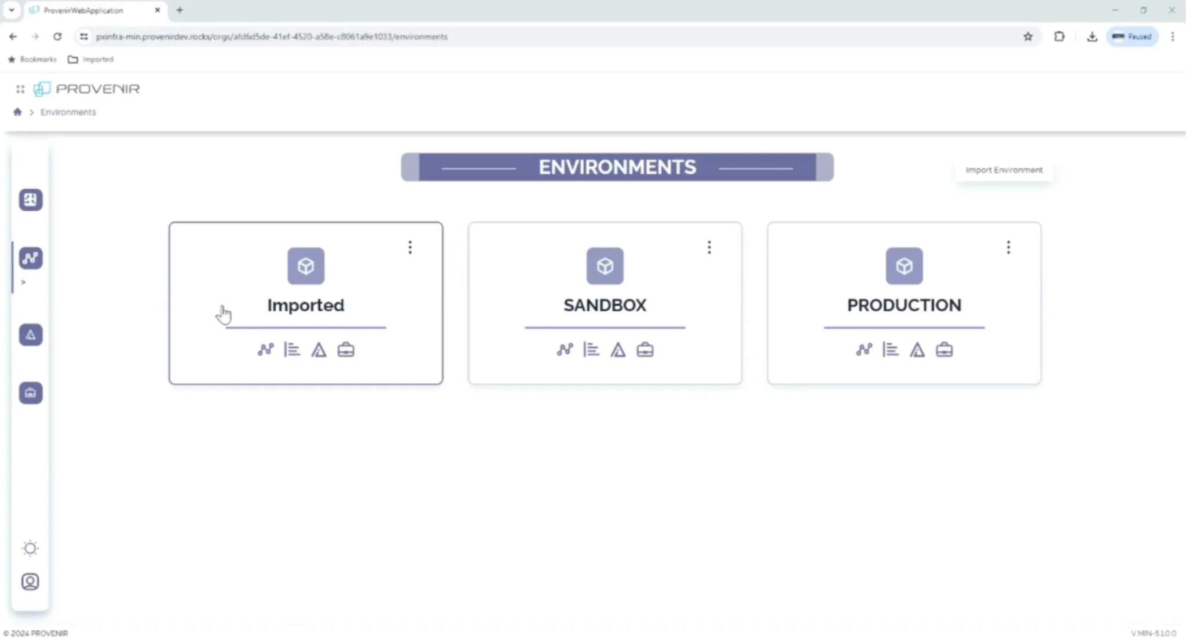Click the triangle icon on PRODUCTION card
Screen dimensions: 1186x639
(917, 350)
